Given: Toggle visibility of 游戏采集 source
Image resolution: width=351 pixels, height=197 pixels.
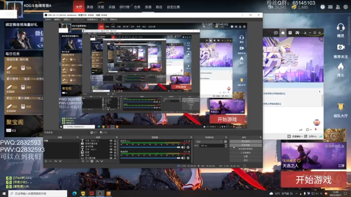Looking at the screenshot, I should (111, 147).
